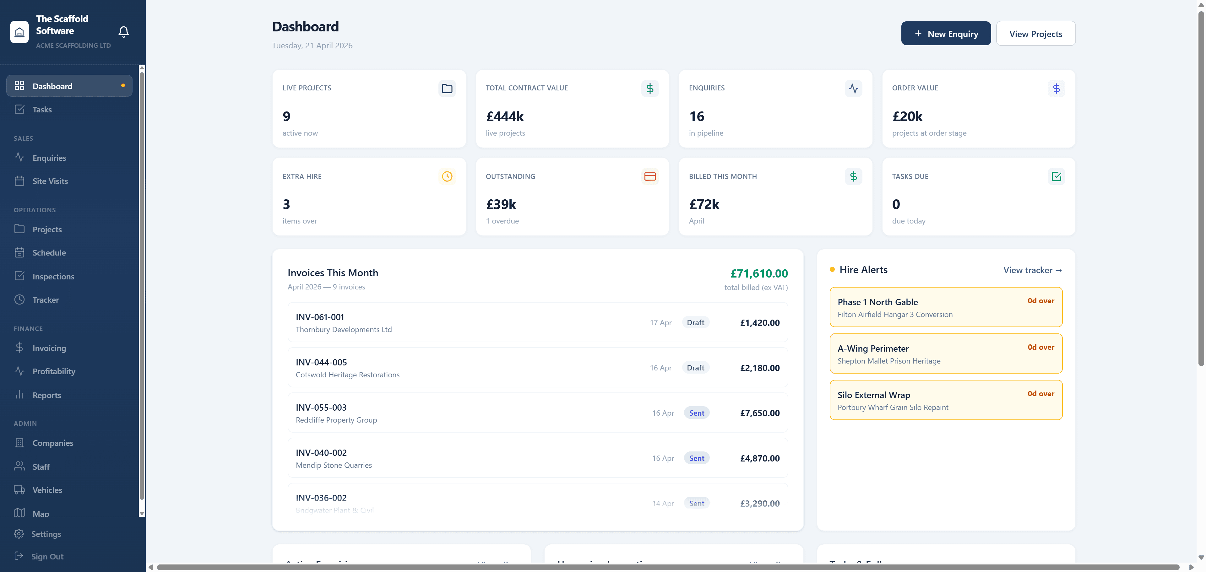Click the New Enquiry button

pyautogui.click(x=946, y=33)
